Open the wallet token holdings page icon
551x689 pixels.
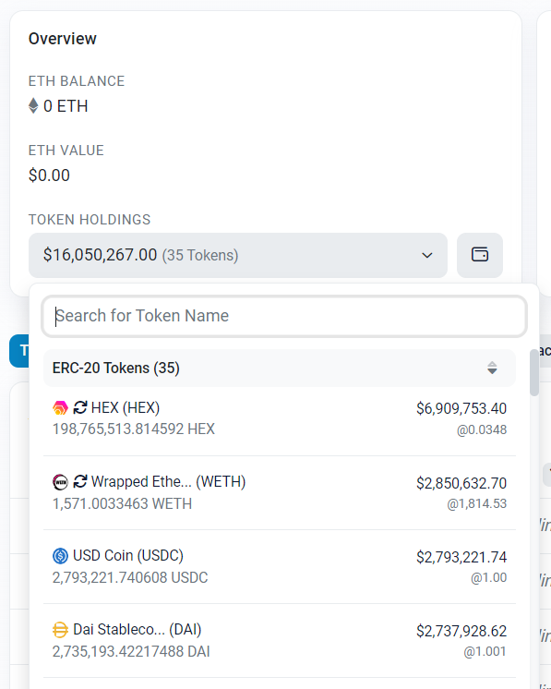(x=479, y=255)
